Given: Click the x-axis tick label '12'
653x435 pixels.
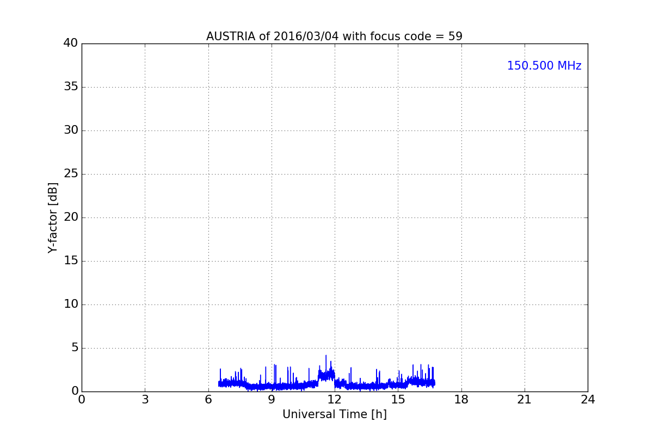Looking at the screenshot, I should [x=335, y=399].
